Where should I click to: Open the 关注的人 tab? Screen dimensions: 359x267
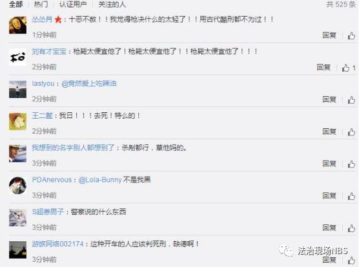pyautogui.click(x=112, y=4)
